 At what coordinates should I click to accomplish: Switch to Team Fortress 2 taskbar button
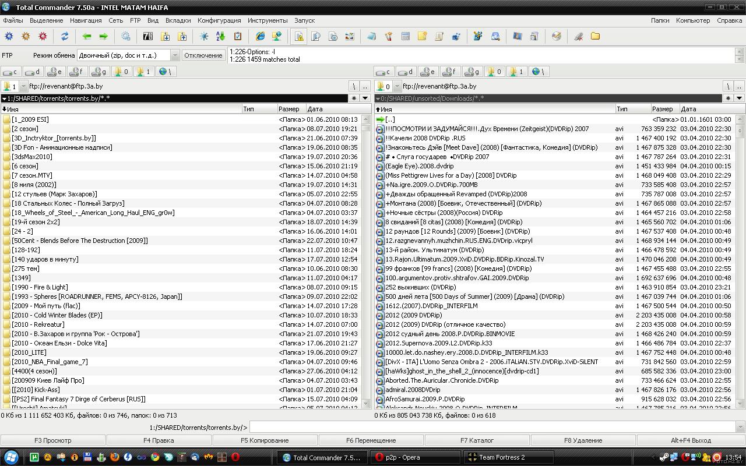coord(509,457)
